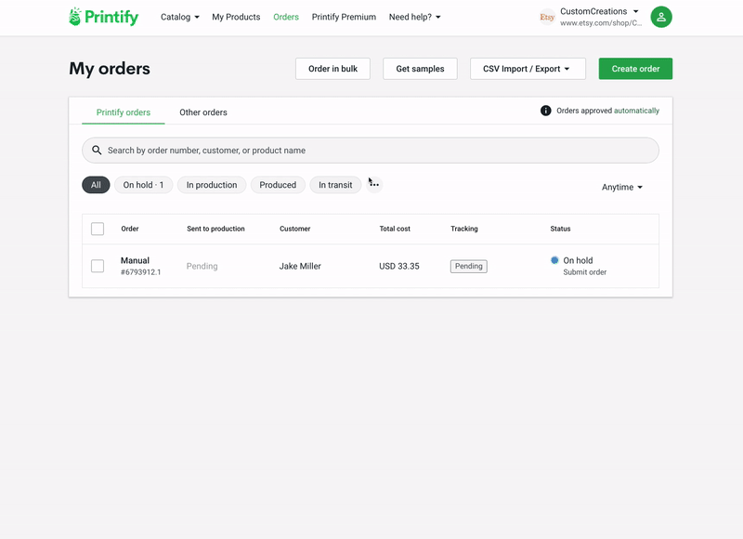The width and height of the screenshot is (743, 539).
Task: Expand the Anytime date filter
Action: [x=621, y=186]
